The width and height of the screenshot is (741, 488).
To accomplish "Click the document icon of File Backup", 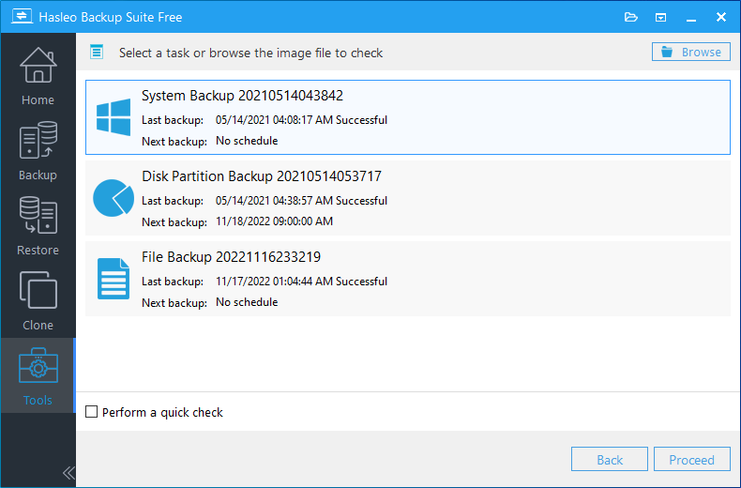I will 113,279.
